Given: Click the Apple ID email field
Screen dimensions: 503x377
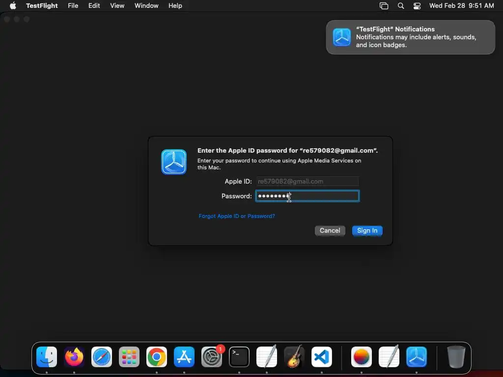Looking at the screenshot, I should [x=307, y=181].
